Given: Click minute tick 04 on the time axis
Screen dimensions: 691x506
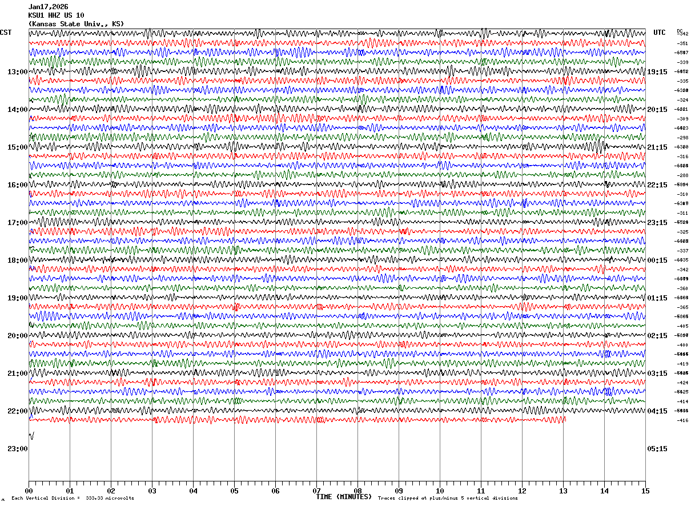Looking at the screenshot, I should click(x=193, y=491).
